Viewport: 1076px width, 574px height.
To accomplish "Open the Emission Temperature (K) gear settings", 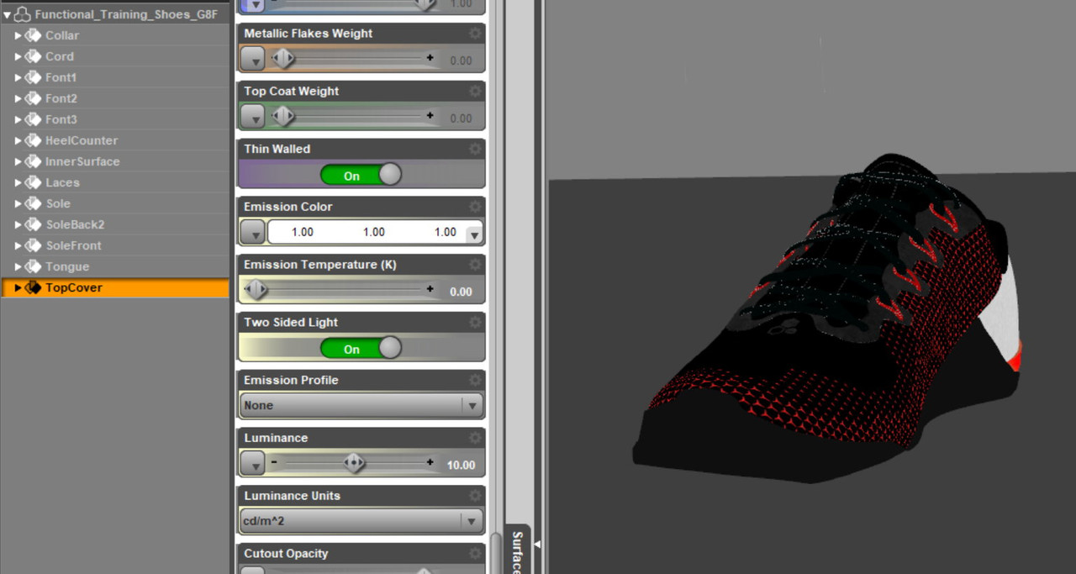I will coord(475,265).
